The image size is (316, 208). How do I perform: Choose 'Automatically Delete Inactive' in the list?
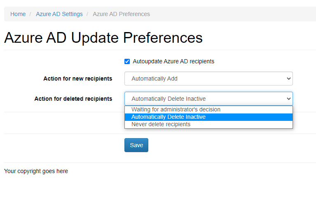[169, 117]
